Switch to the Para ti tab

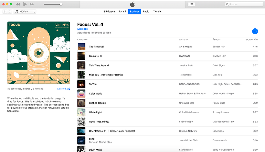(122, 12)
